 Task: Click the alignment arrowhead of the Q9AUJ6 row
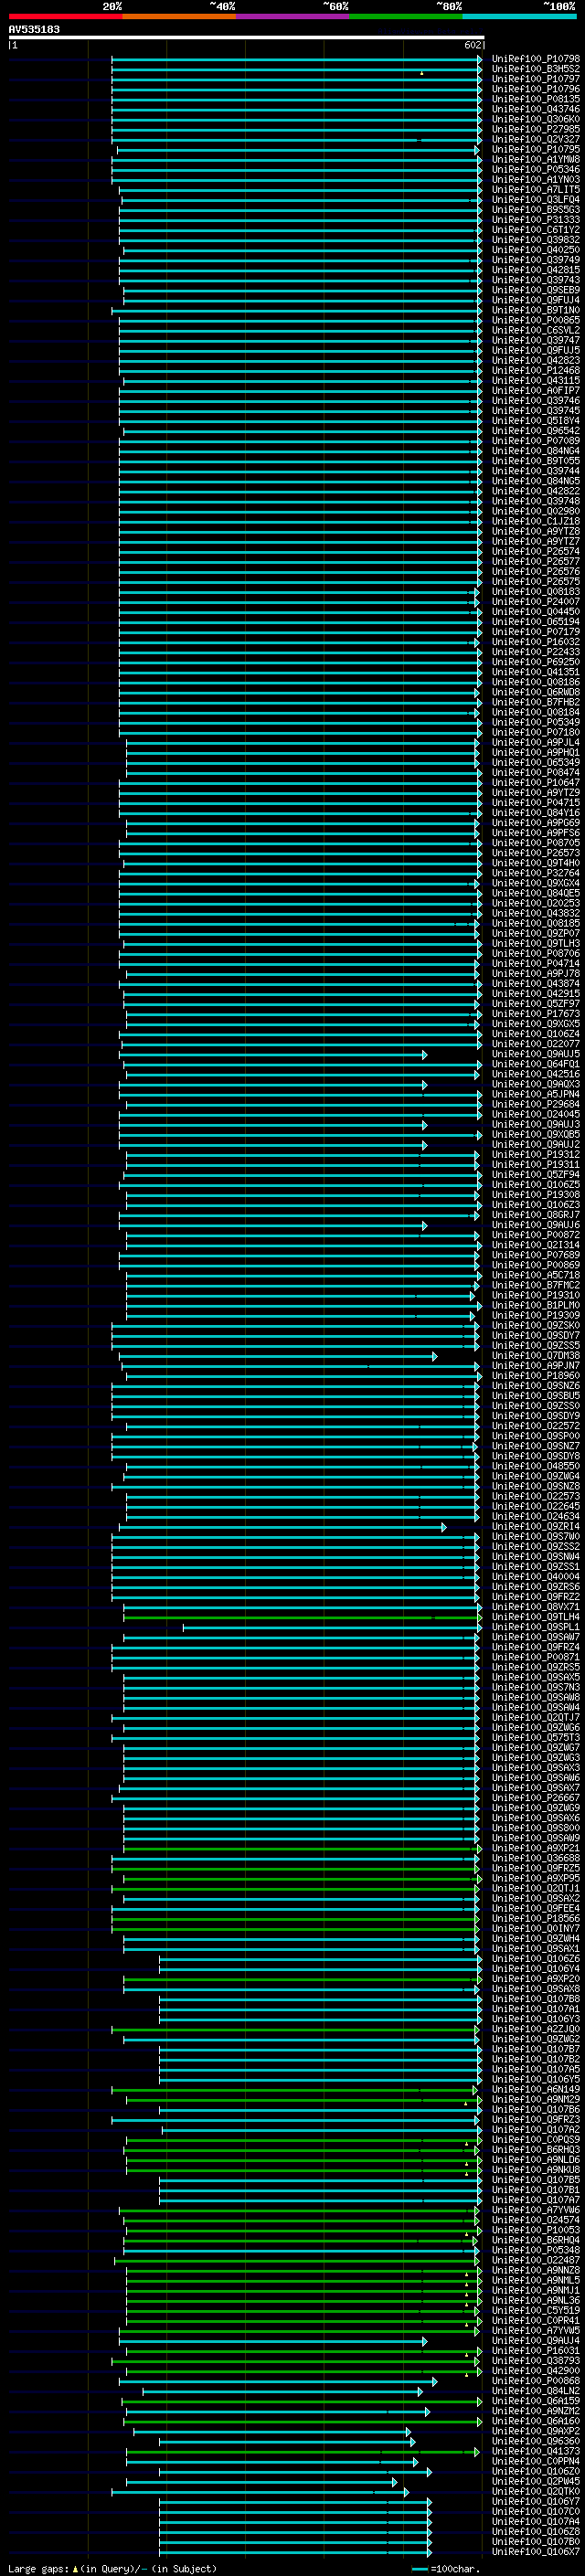pyautogui.click(x=424, y=1226)
